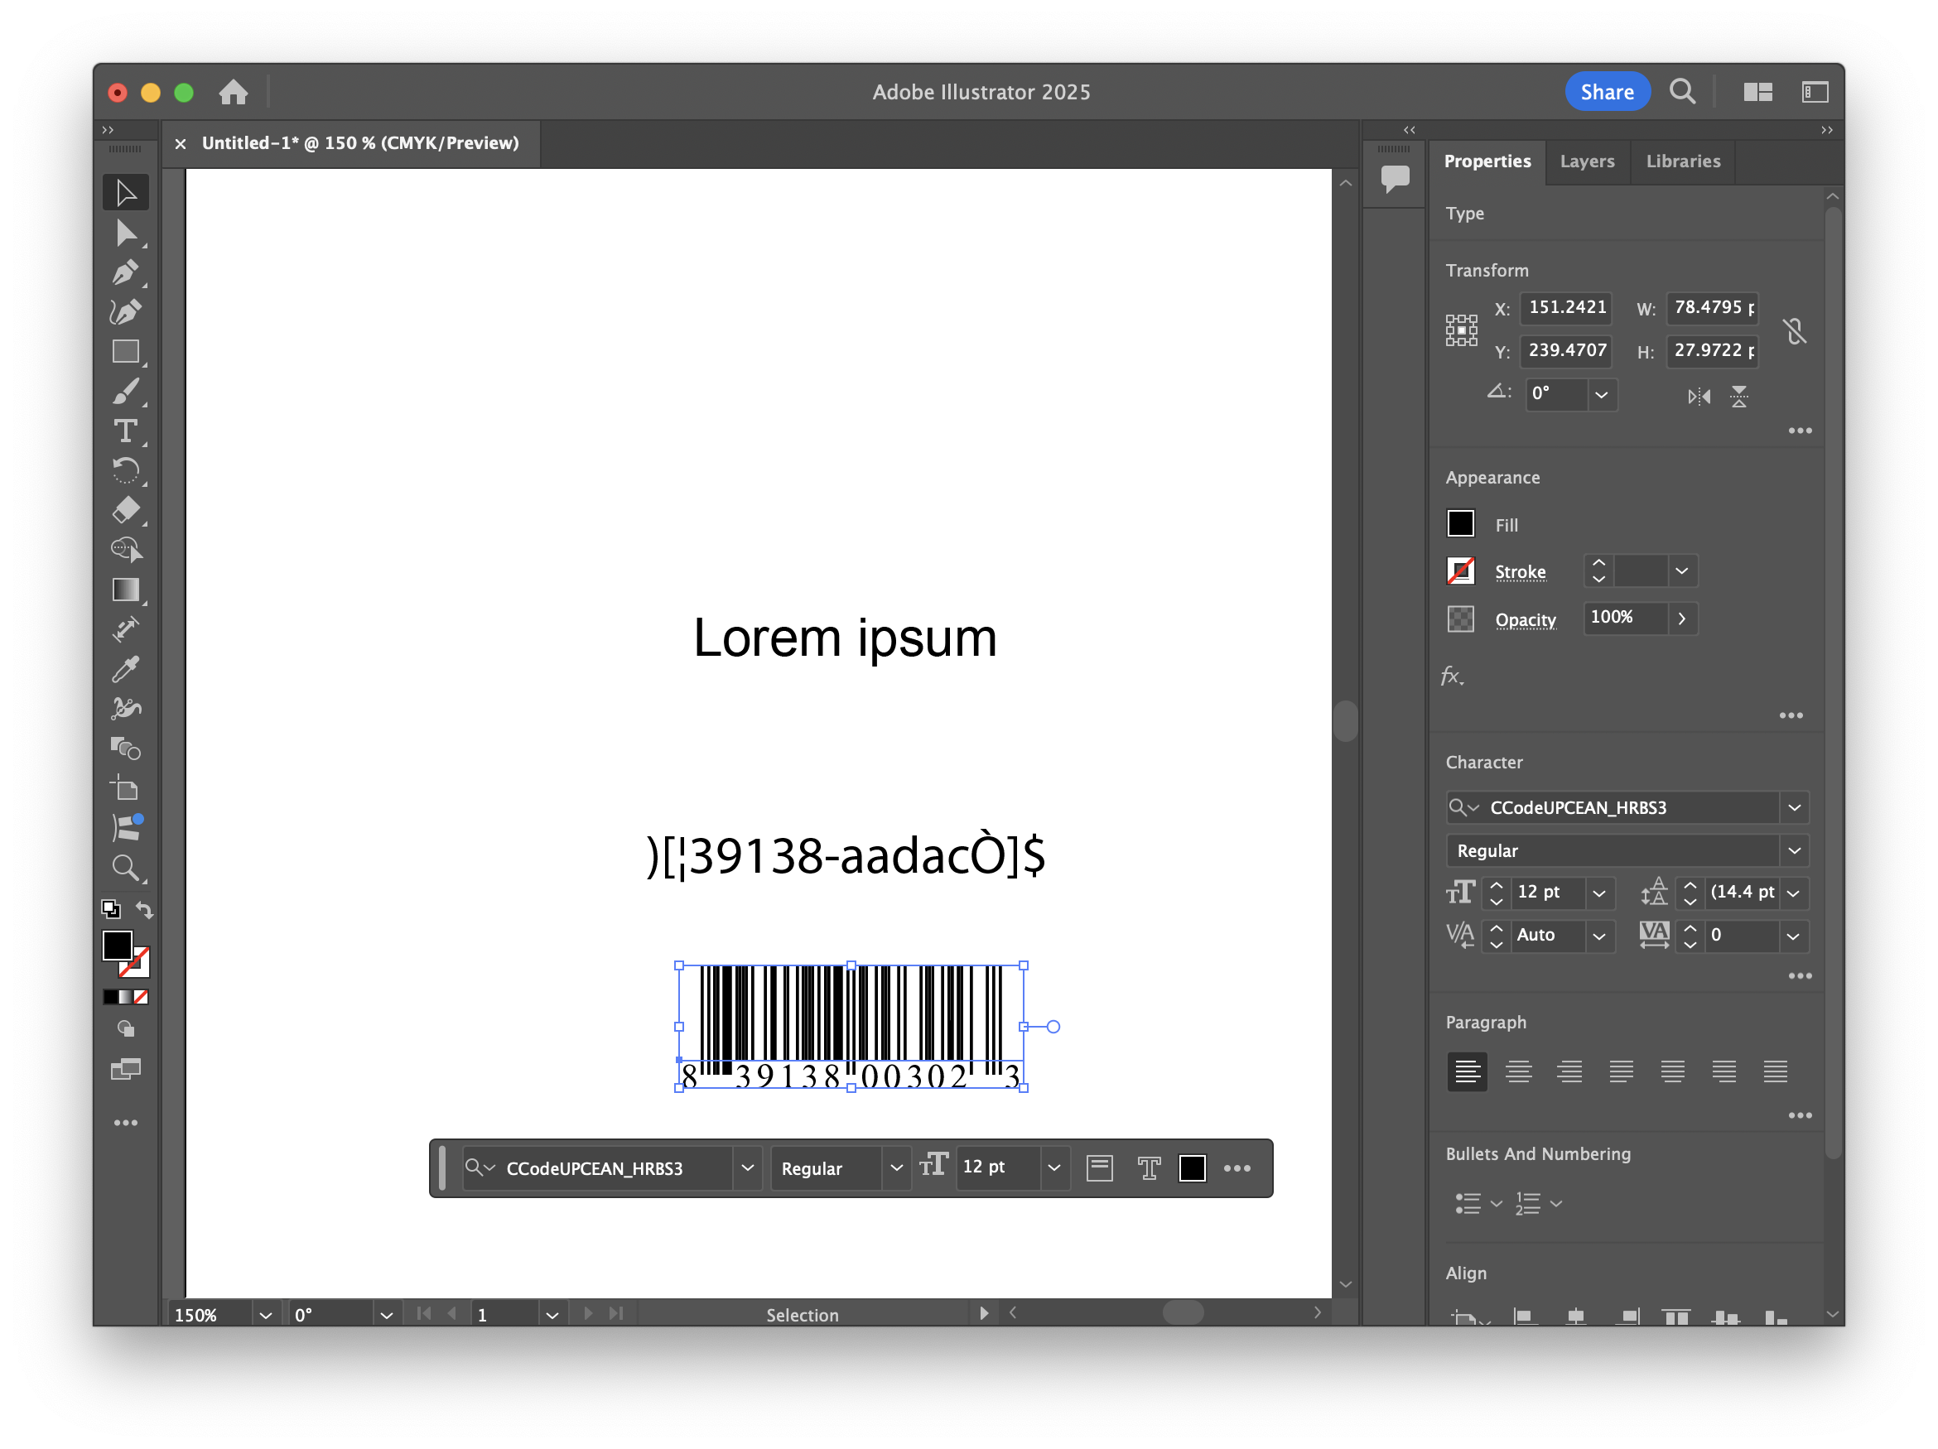1938x1449 pixels.
Task: Open the rotation angle dropdown in Transform
Action: coord(1601,394)
